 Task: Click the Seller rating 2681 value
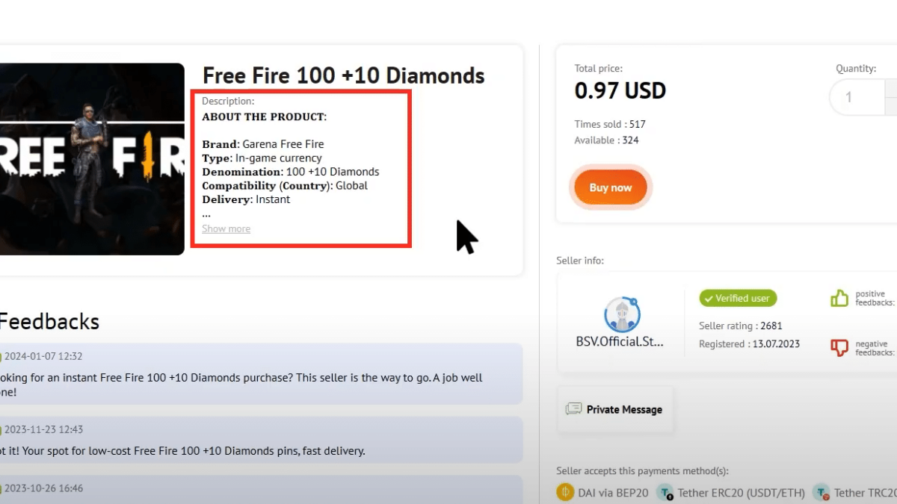point(770,326)
